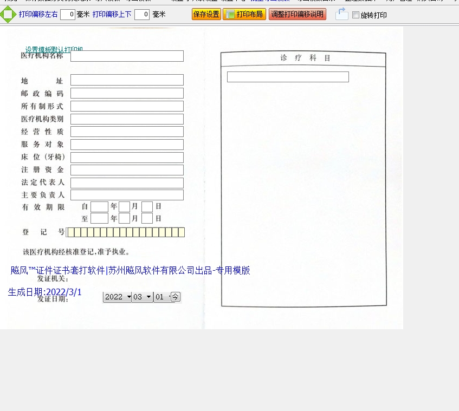Image resolution: width=459 pixels, height=411 pixels.
Task: Click the 注册资金 input field
Action: pyautogui.click(x=127, y=170)
